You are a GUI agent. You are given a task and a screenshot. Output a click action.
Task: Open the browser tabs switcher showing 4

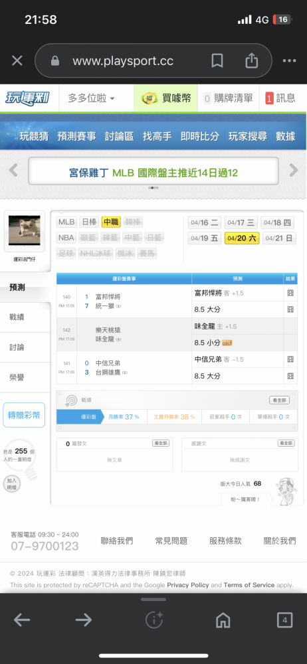click(x=284, y=620)
